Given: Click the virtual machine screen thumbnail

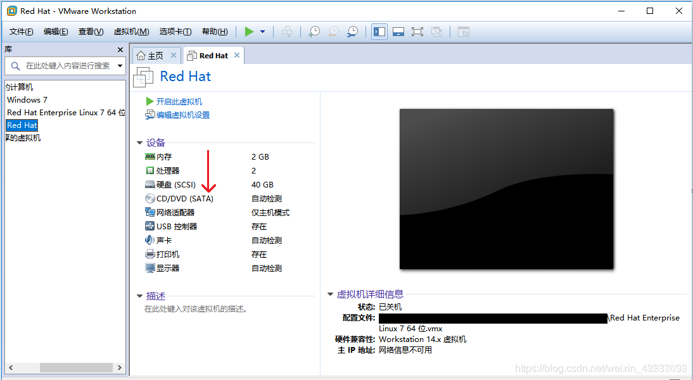Looking at the screenshot, I should pos(507,189).
